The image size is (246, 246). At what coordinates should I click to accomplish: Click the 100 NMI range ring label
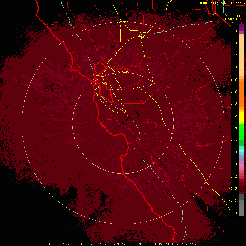click(x=123, y=22)
